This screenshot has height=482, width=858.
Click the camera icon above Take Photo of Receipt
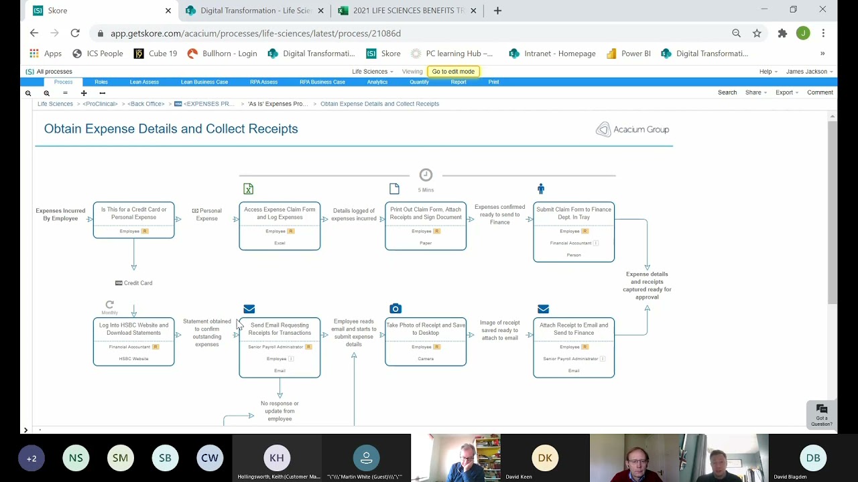pos(395,309)
